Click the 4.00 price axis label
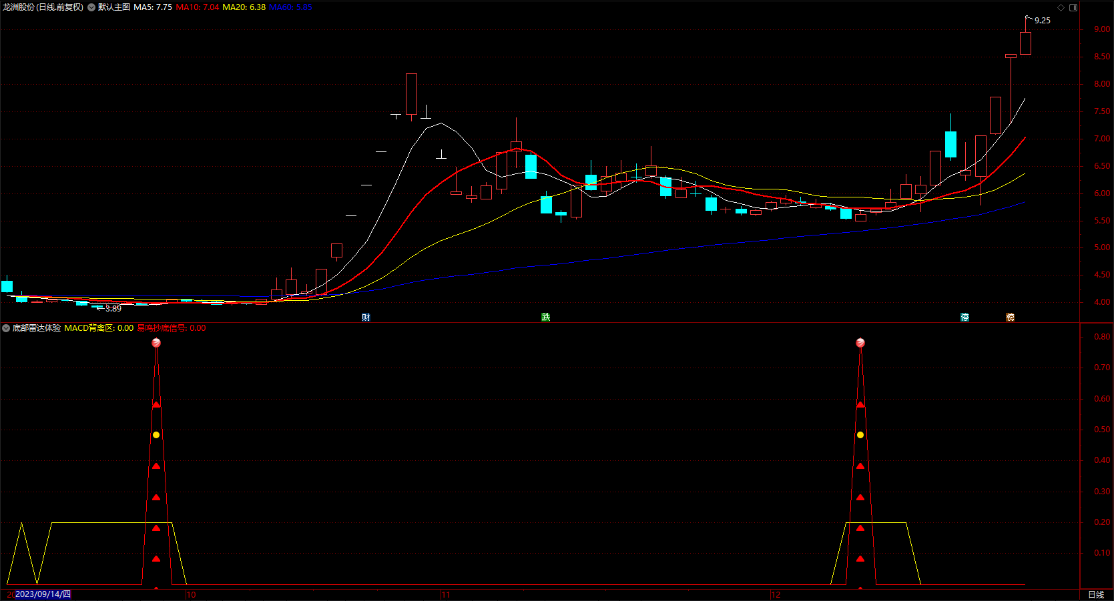Image resolution: width=1114 pixels, height=601 pixels. point(1102,302)
